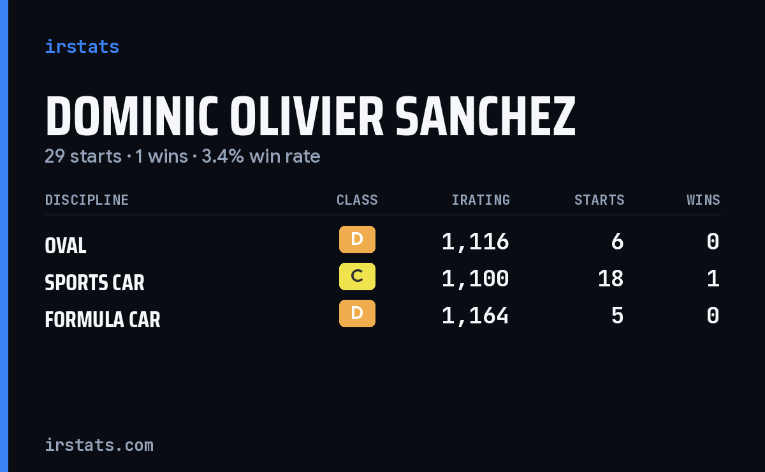
Task: Click the irstats logo text
Action: 82,47
